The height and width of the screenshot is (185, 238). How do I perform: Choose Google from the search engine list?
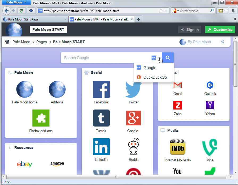pyautogui.click(x=154, y=68)
